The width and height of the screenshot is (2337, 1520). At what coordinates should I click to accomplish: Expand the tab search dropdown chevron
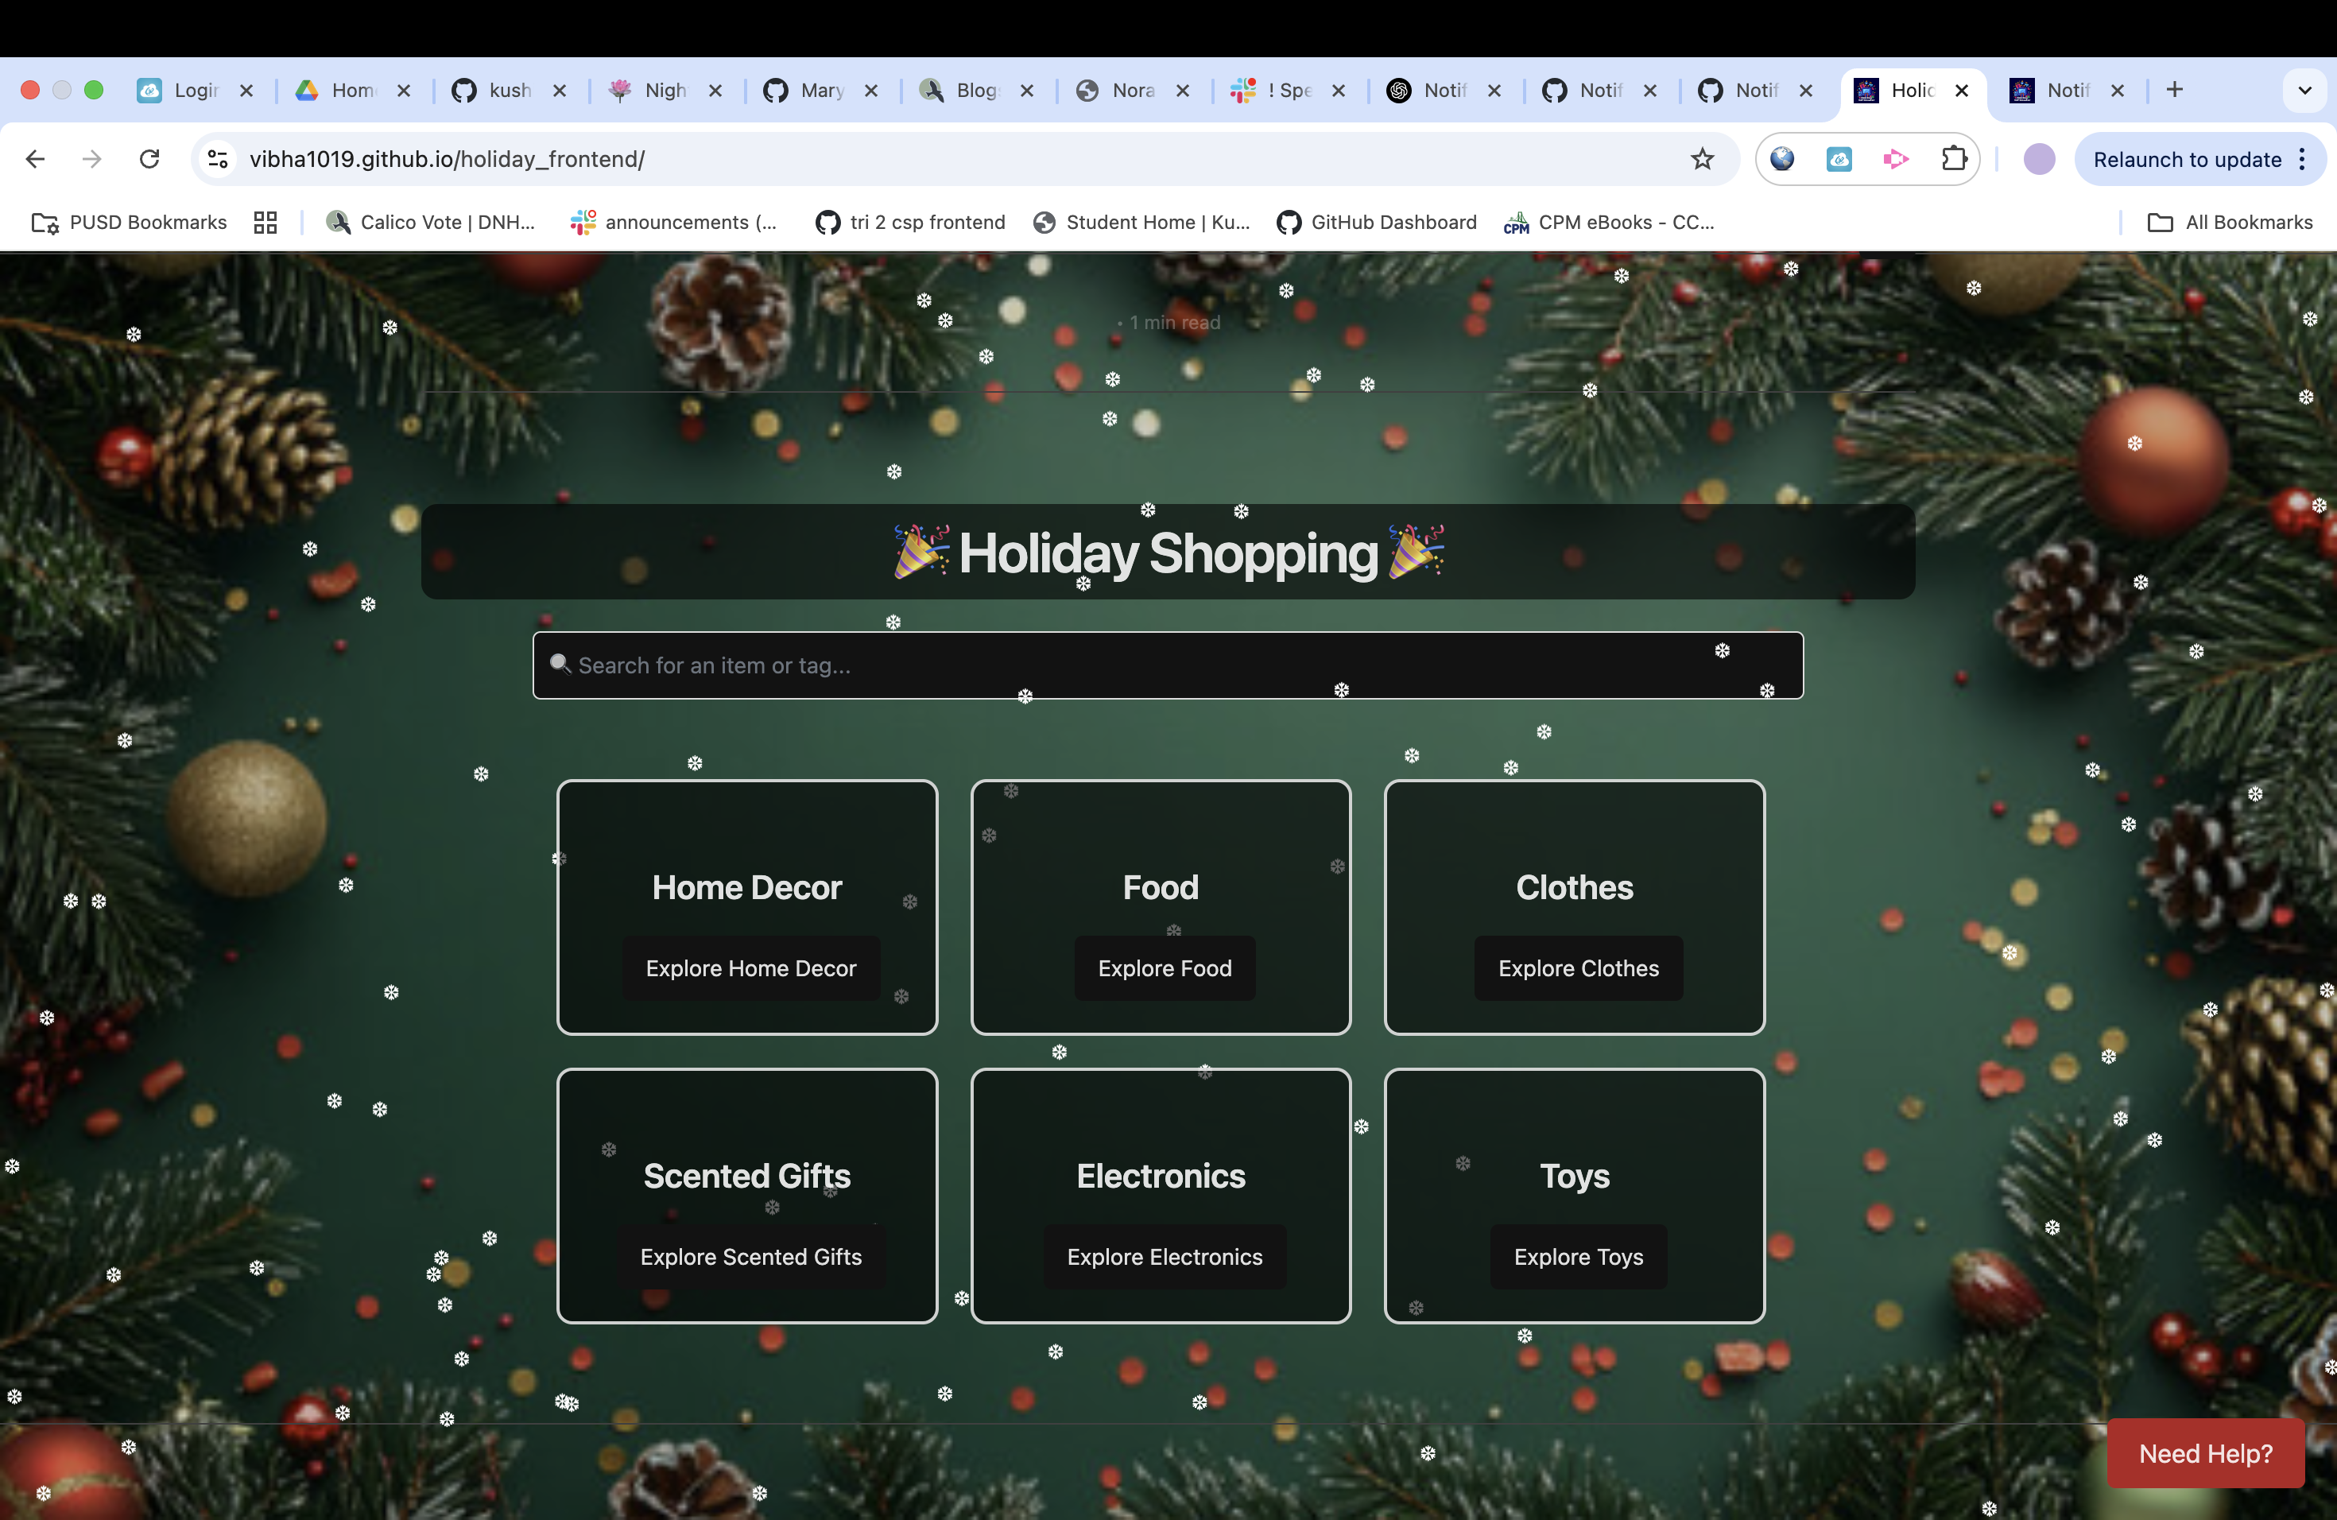click(2304, 91)
